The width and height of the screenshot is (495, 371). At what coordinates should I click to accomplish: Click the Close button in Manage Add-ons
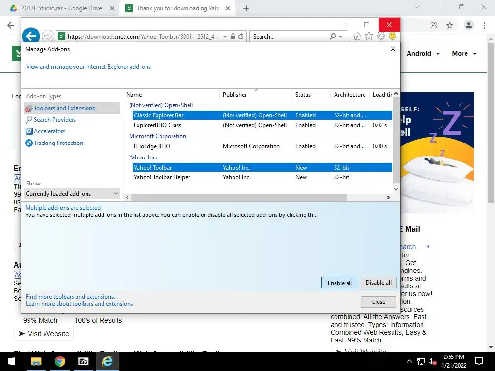[x=378, y=302]
